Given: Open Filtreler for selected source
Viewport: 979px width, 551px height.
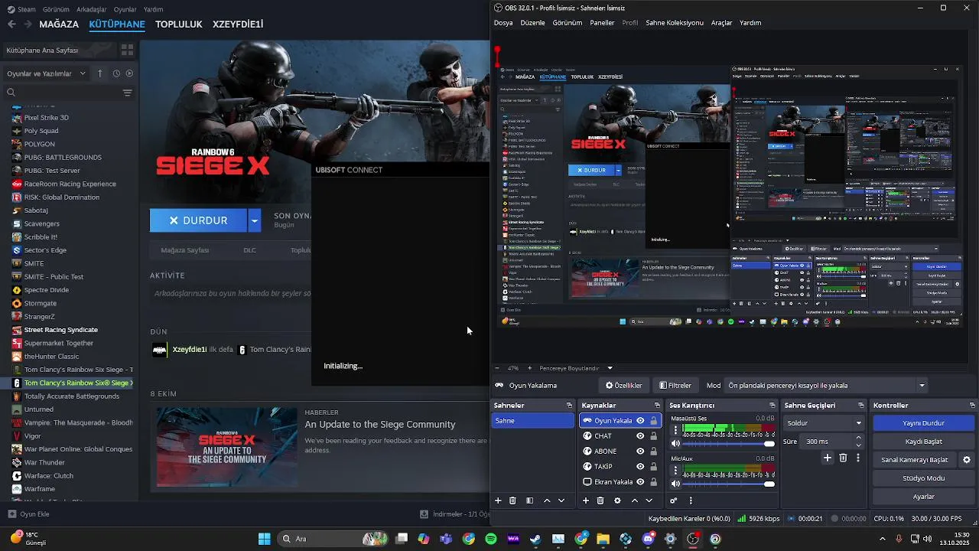Looking at the screenshot, I should [675, 386].
